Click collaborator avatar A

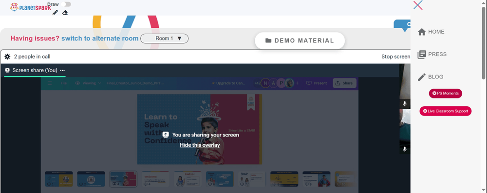tap(273, 83)
